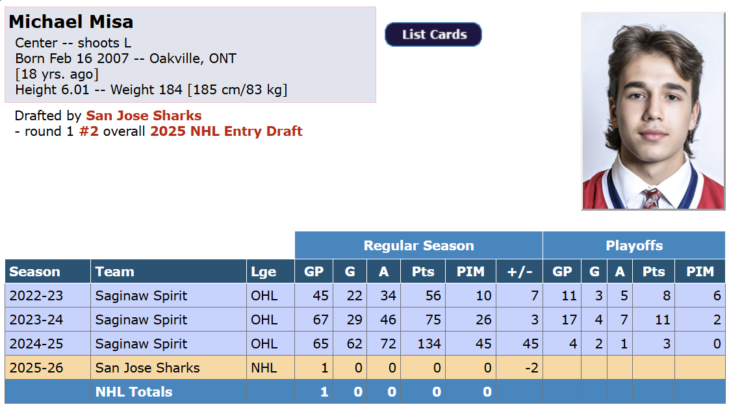The image size is (729, 405).
Task: Select the Playoffs section header
Action: [633, 246]
